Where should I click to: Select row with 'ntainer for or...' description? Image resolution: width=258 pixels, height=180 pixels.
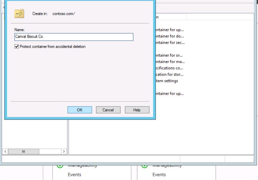tap(169, 55)
